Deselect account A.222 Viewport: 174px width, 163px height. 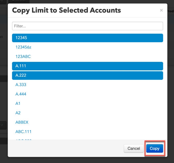point(88,76)
